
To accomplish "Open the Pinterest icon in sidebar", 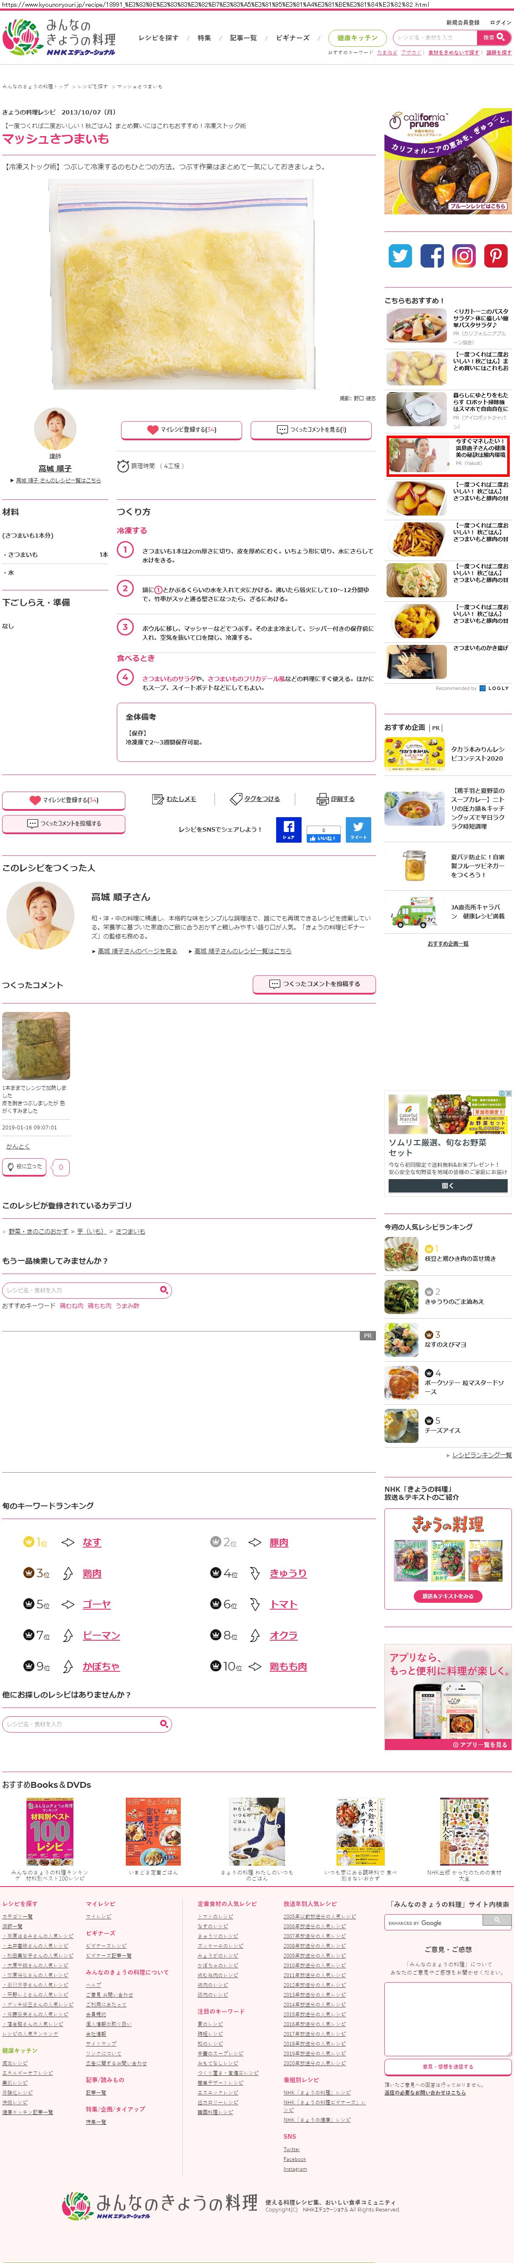I will point(496,256).
